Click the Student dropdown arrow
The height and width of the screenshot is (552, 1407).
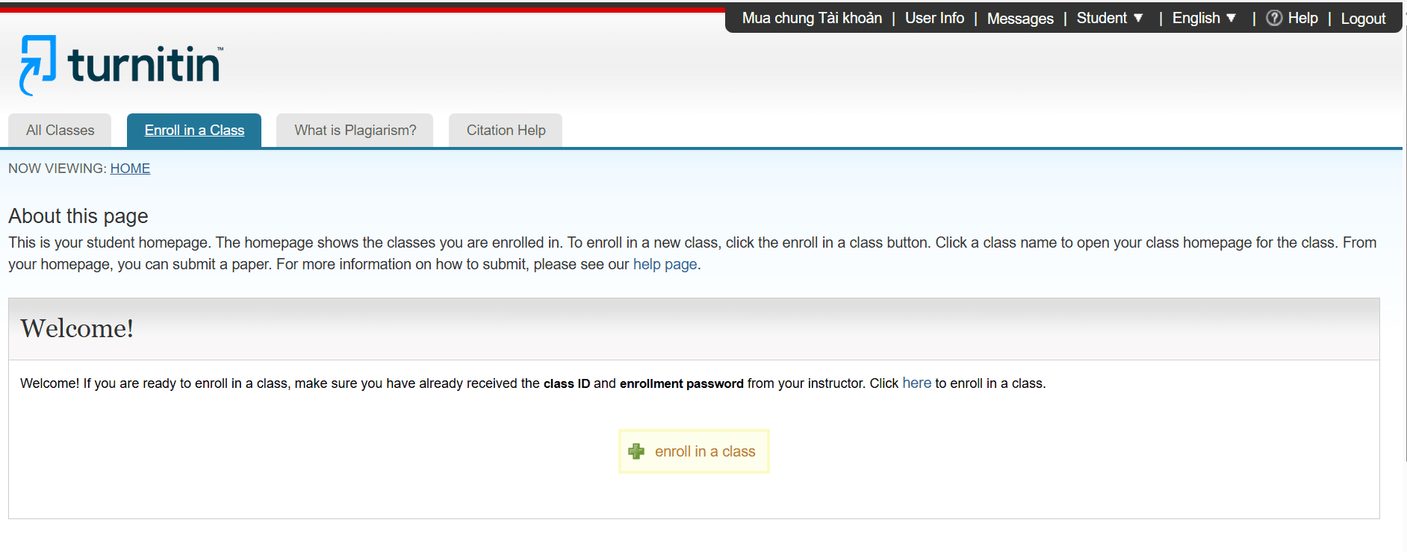[1138, 18]
